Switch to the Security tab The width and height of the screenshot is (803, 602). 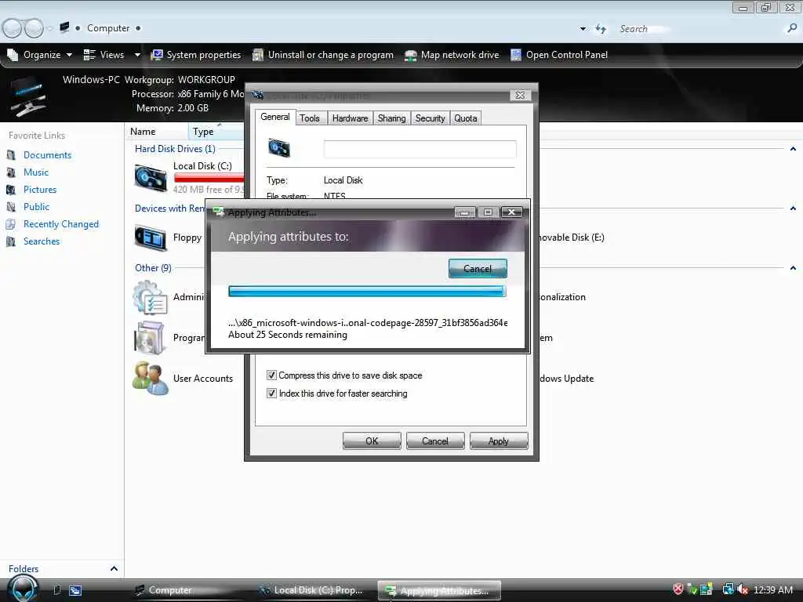(x=430, y=118)
